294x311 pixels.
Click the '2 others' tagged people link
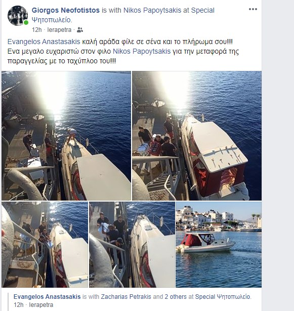click(176, 297)
